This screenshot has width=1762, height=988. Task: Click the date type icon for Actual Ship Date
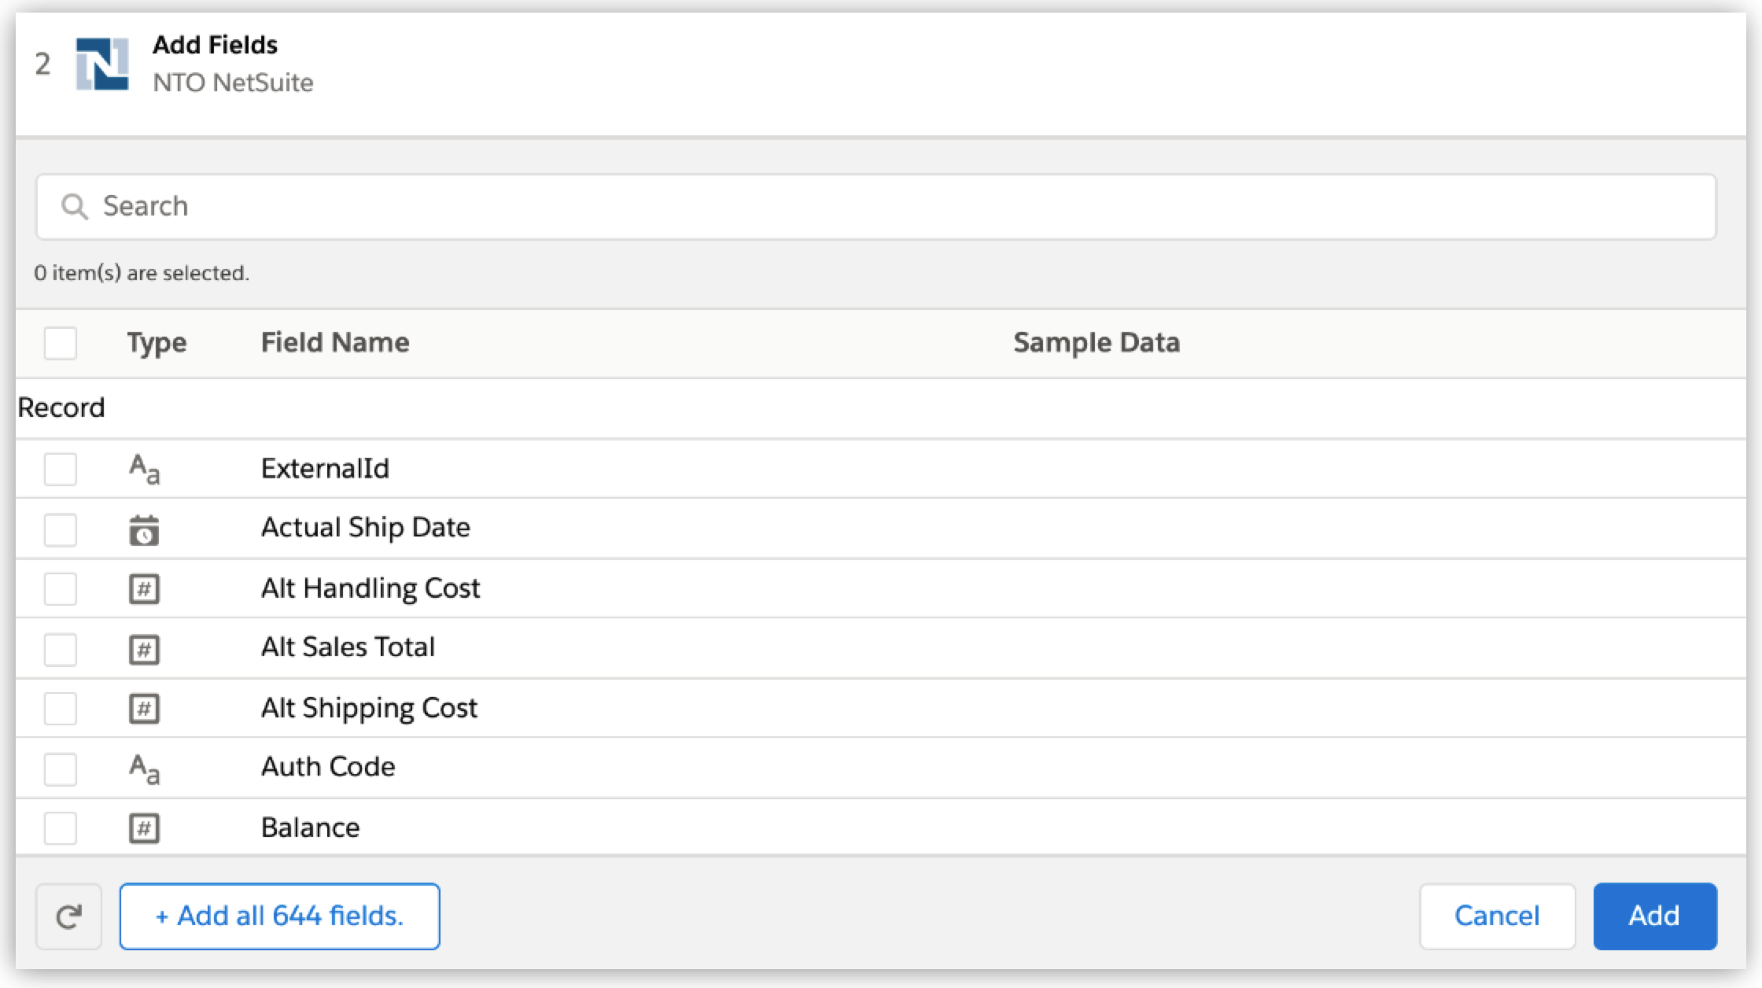pos(144,529)
